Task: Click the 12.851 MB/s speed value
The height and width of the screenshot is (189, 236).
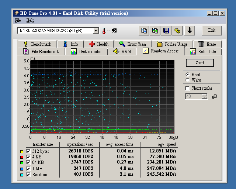Action: pos(163,151)
